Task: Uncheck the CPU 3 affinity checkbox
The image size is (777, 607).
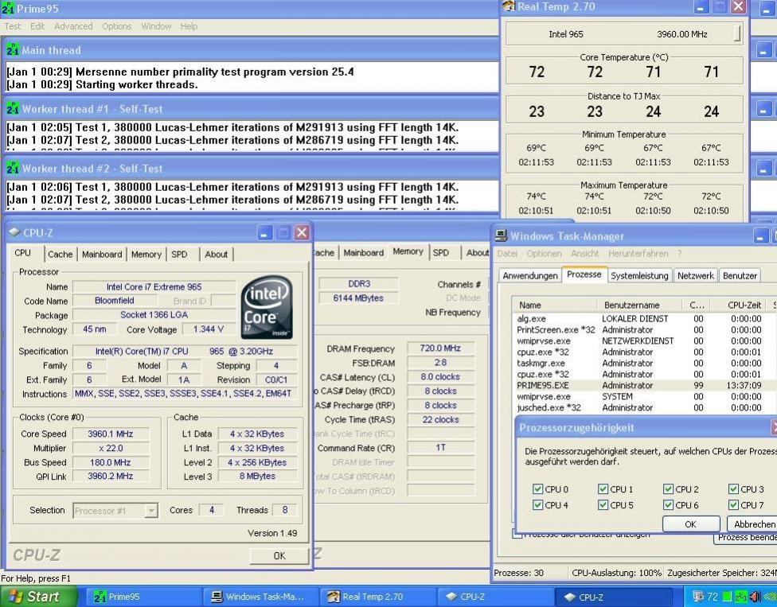Action: coord(733,489)
